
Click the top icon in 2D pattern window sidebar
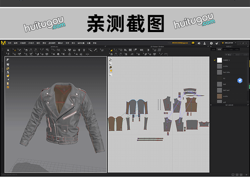tap(111, 60)
